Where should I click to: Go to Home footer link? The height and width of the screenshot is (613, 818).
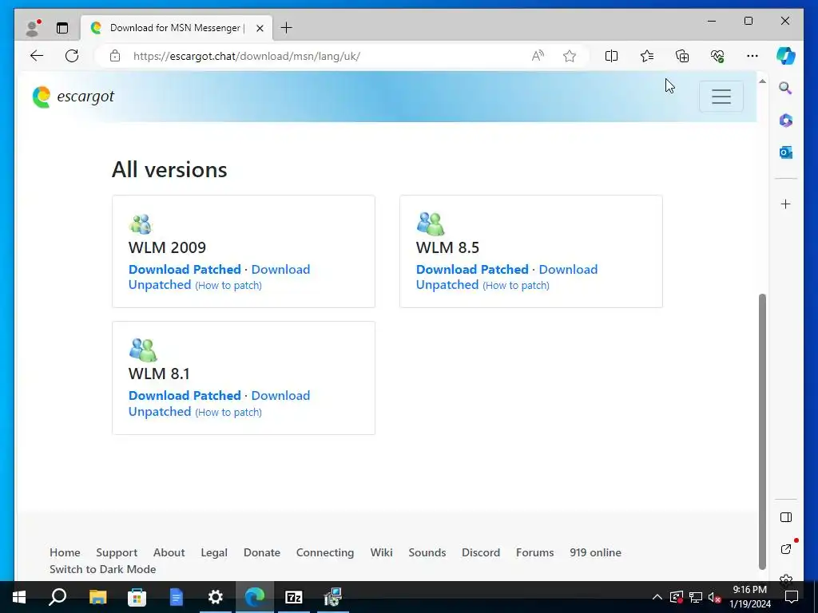coord(65,552)
